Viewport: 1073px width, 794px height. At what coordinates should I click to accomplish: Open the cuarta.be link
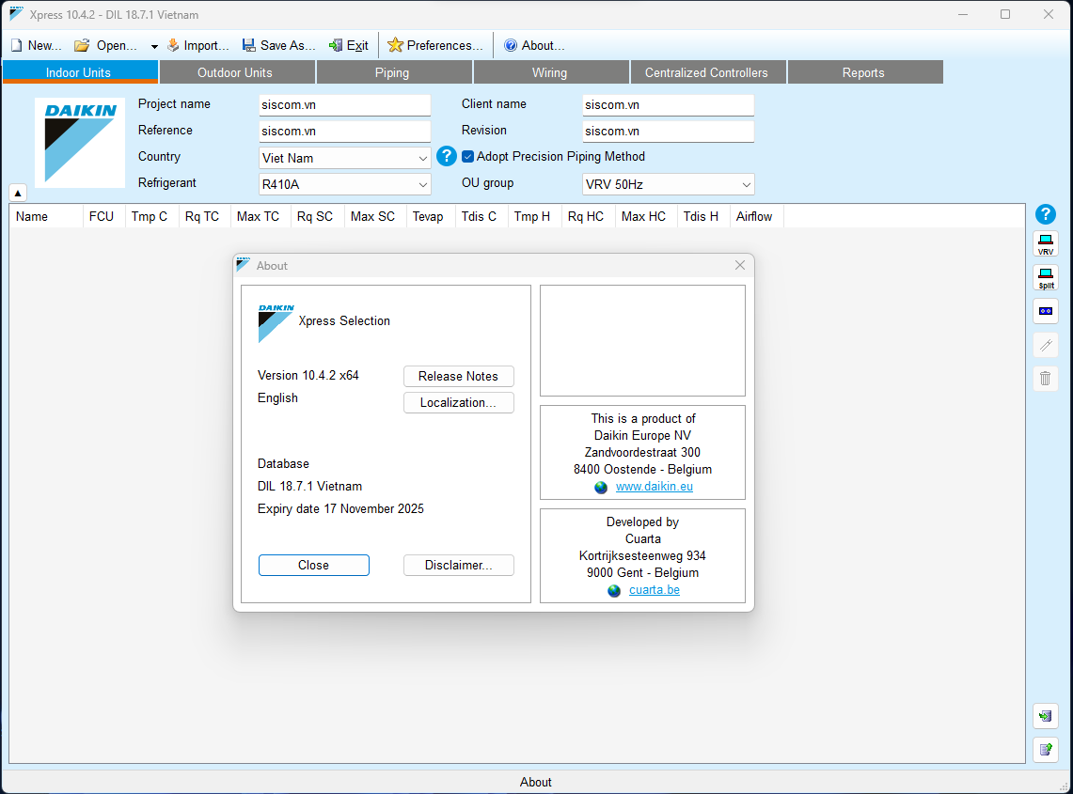[655, 589]
